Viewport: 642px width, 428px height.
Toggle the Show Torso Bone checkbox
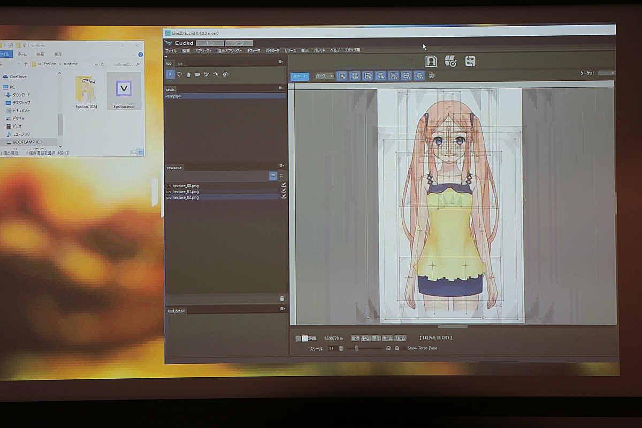[403, 348]
